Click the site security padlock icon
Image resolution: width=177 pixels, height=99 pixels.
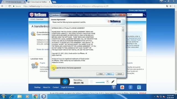coord(14,6)
